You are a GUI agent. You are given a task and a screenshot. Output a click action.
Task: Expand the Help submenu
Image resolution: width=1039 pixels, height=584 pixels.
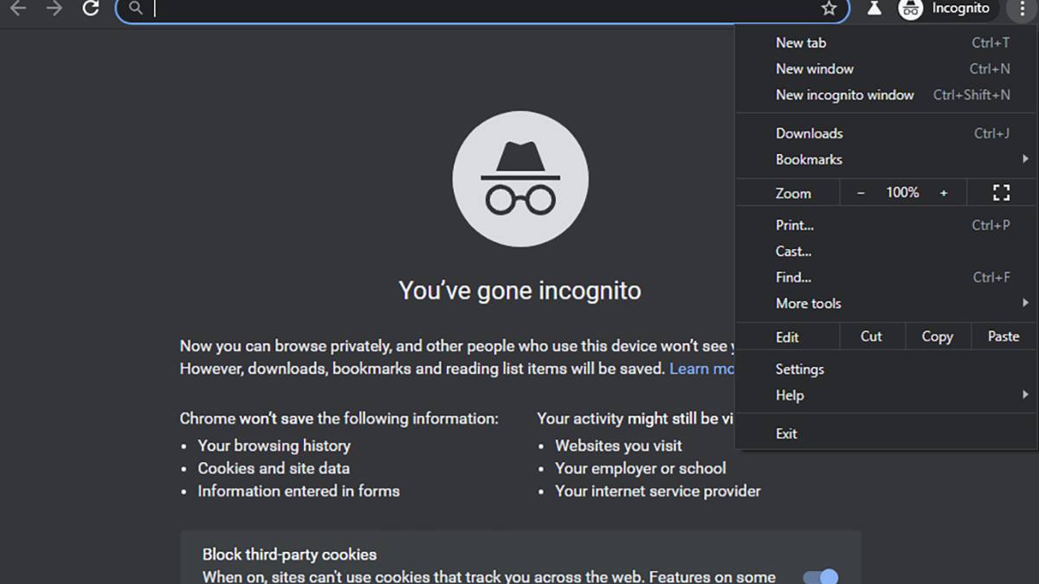click(x=887, y=395)
